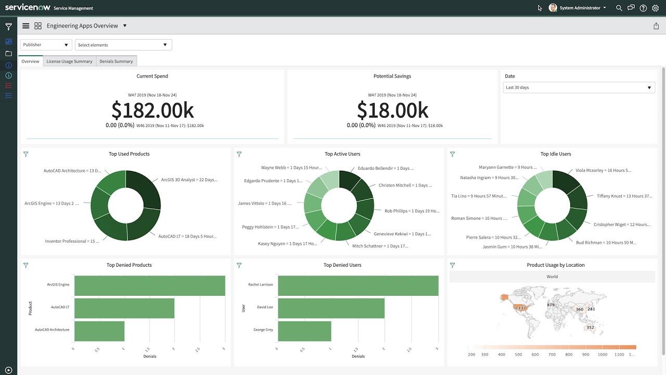This screenshot has width=666, height=375.
Task: Open the System Administrator user menu
Action: 578,8
